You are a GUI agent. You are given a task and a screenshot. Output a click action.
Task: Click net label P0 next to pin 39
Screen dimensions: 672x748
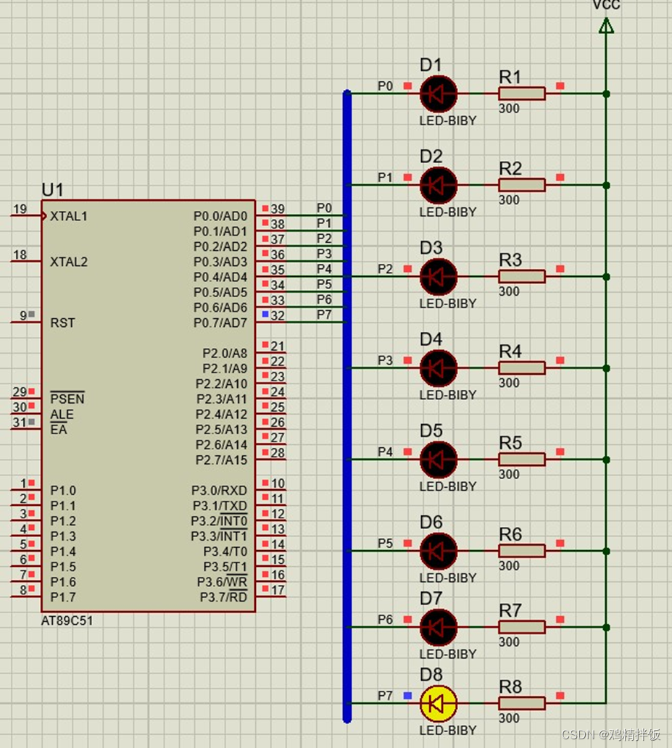324,208
